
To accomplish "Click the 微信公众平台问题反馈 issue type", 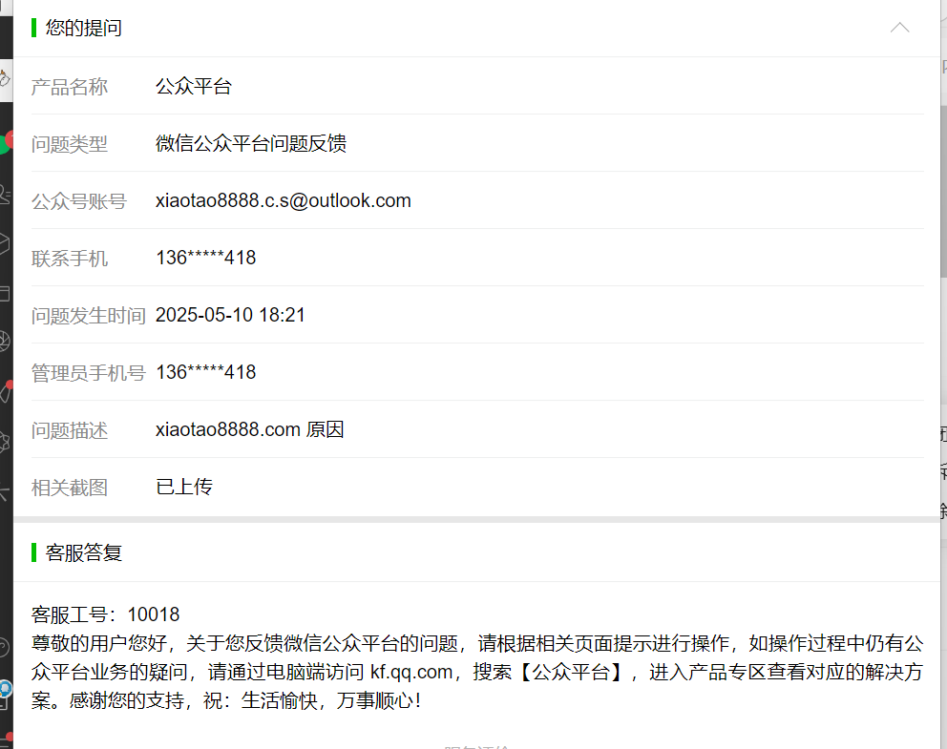I will 251,144.
